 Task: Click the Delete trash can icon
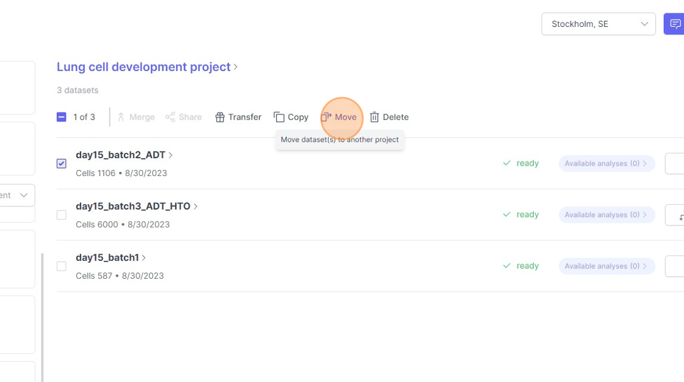pos(374,117)
